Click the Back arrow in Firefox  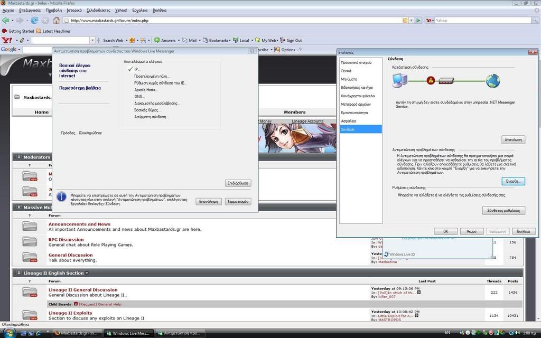pos(6,21)
